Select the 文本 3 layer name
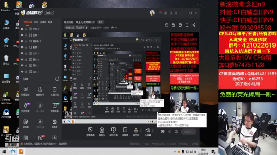This screenshot has height=155, width=277. [36, 29]
